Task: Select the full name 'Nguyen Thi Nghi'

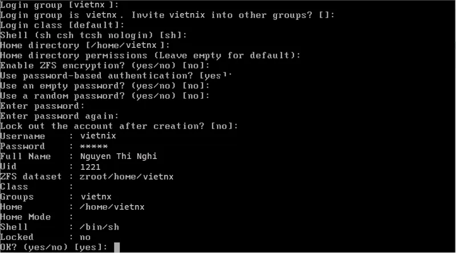Action: (x=119, y=157)
